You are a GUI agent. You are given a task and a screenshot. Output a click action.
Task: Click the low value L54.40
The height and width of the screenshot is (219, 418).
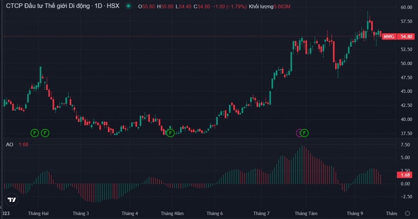tap(184, 6)
